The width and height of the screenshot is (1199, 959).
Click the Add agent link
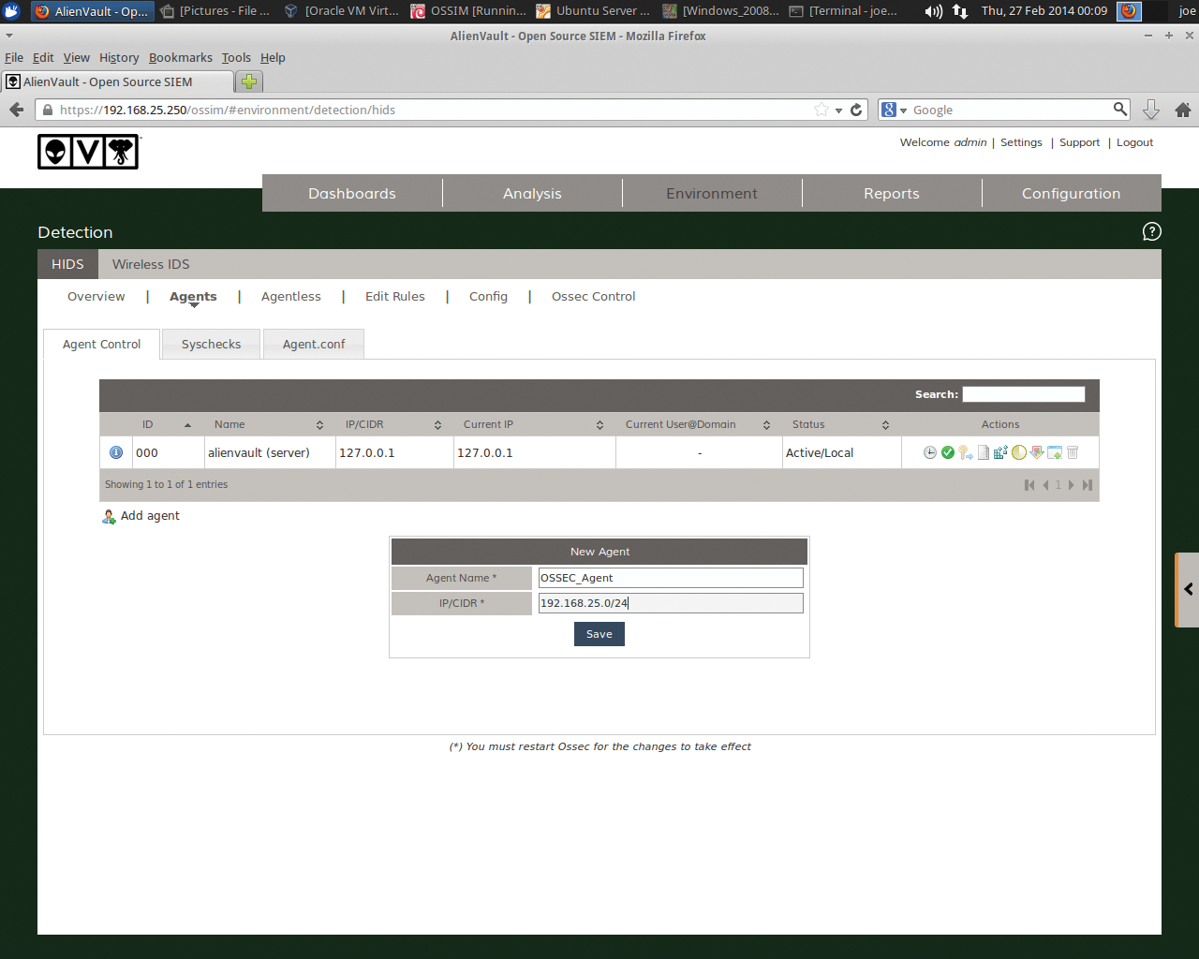150,516
